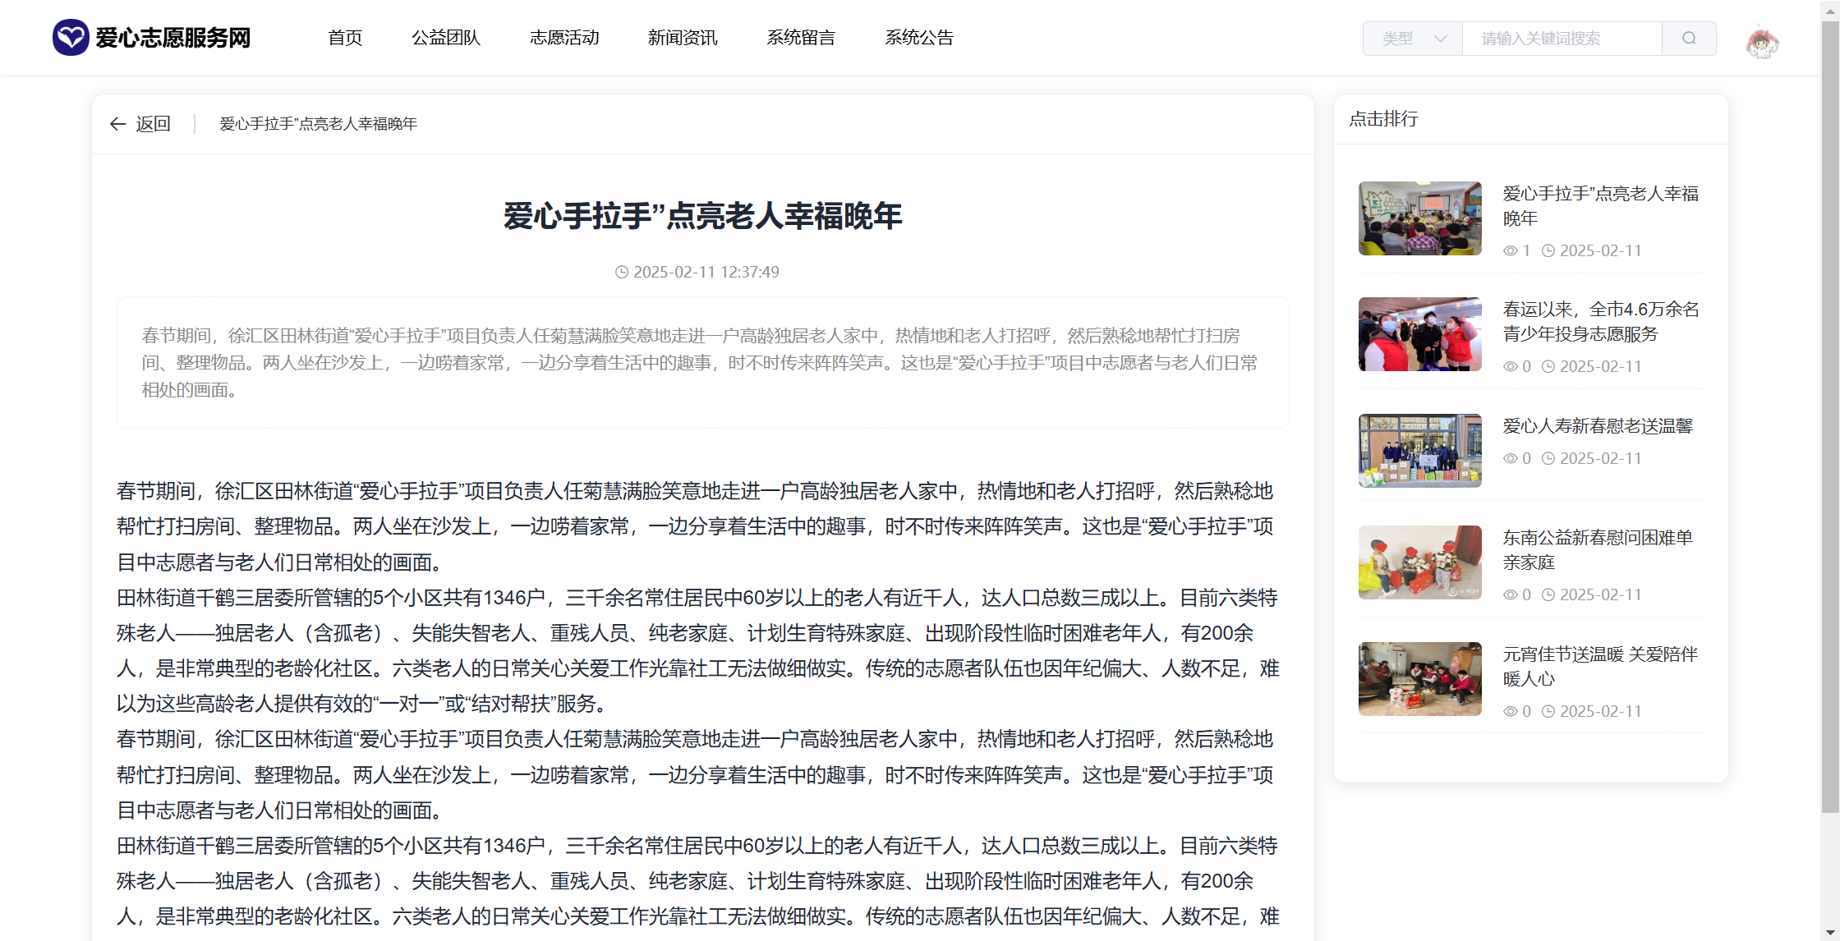Navigate to 新闻资讯
The height and width of the screenshot is (941, 1840).
(683, 38)
